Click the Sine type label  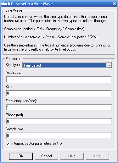pyautogui.click(x=13, y=65)
